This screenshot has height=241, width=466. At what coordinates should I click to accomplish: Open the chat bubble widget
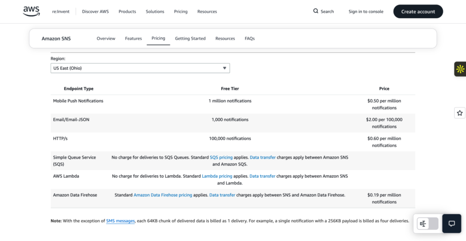coord(451,223)
